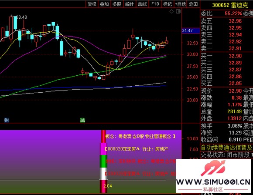Click 收益(三) value 0.910
Viewport: 253px width, 195px height.
[x=236, y=139]
